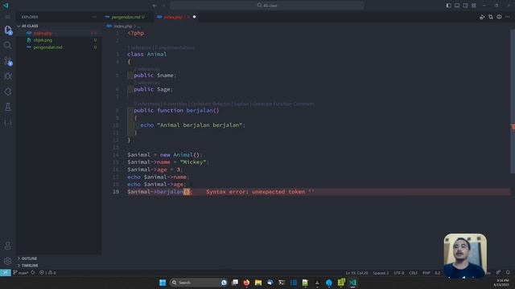Click the editor vertical scrollbar
The width and height of the screenshot is (515, 289).
(513, 102)
